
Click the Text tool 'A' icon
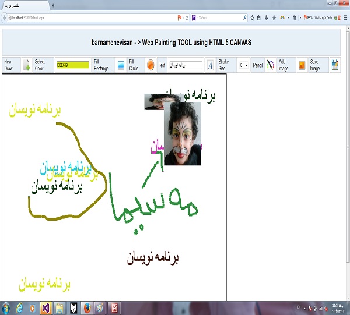[211, 66]
